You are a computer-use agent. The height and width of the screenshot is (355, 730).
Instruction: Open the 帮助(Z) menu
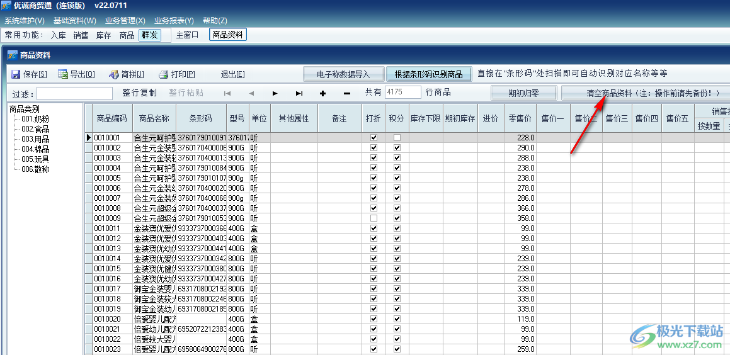coord(215,21)
